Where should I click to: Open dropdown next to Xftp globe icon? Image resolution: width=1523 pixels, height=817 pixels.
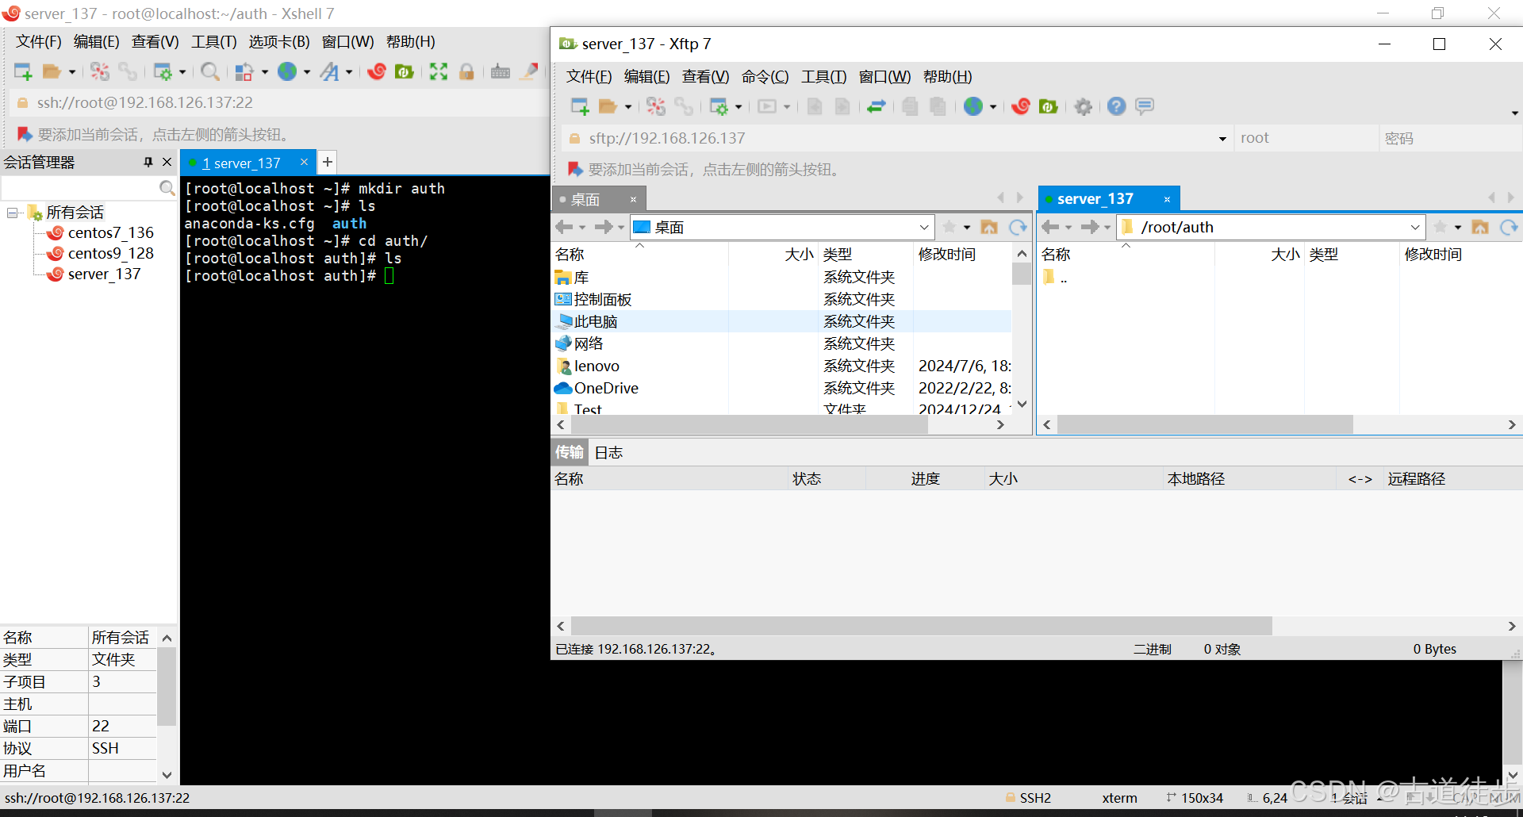[993, 106]
